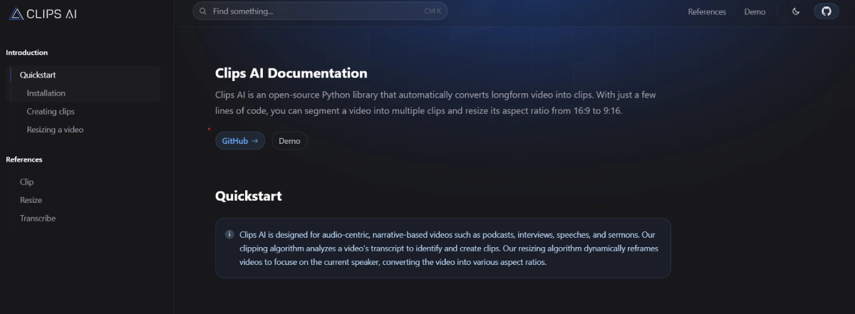Open the Transcribe reference in the sidebar

[38, 219]
